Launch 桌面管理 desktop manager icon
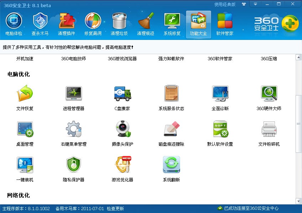Image resolution: width=302 pixels, height=213 pixels. coord(25,133)
